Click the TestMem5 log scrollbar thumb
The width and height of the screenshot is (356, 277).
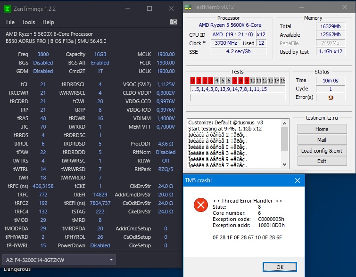click(x=284, y=139)
